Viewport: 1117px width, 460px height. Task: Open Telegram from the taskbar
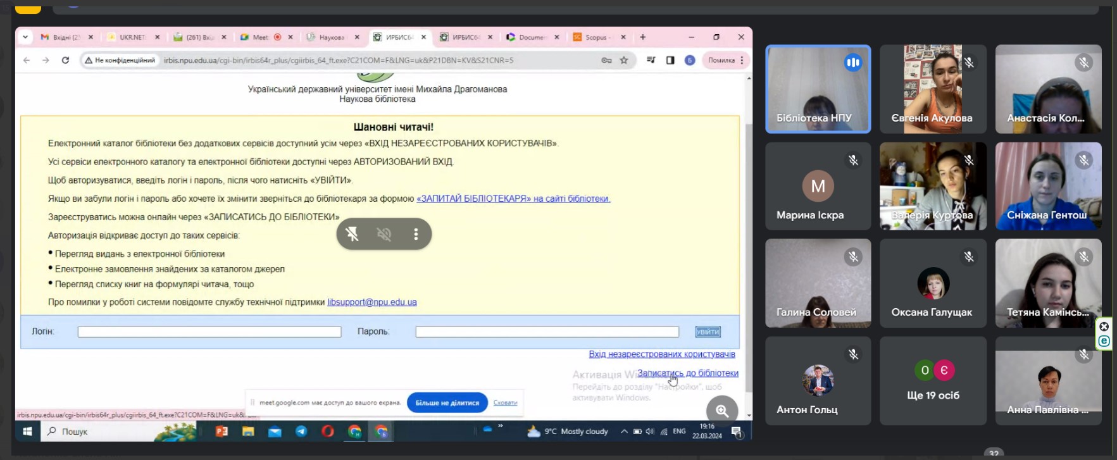tap(301, 432)
